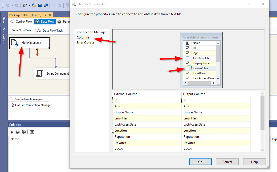Screen dimensions: 277x172
Task: Click the Cancel button
Action: point(227,162)
